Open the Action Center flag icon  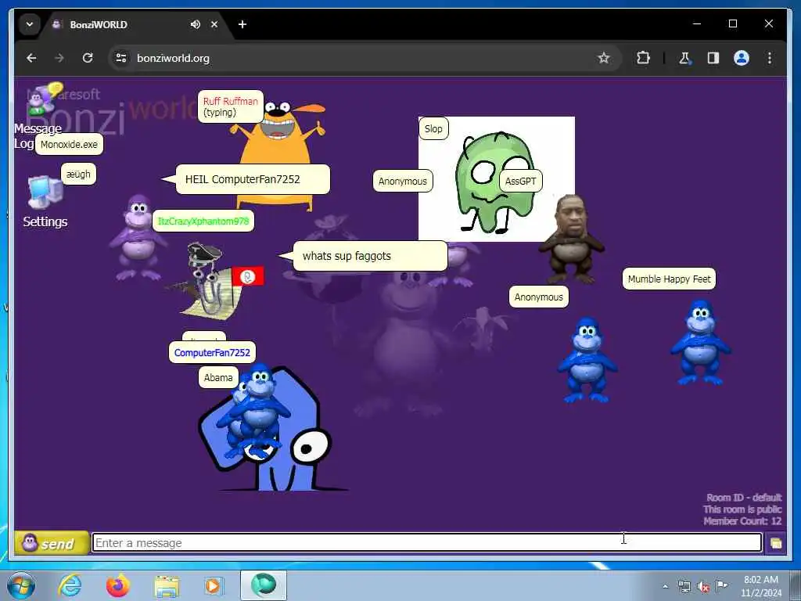coord(721,586)
